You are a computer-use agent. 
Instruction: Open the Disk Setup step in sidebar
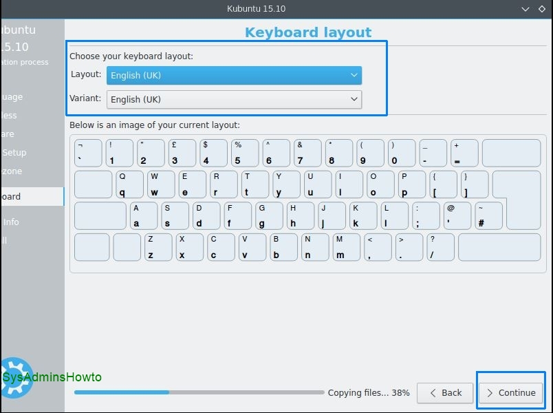[14, 152]
